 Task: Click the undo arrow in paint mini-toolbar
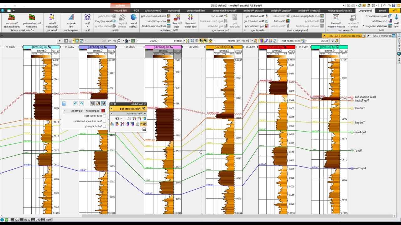(x=81, y=103)
